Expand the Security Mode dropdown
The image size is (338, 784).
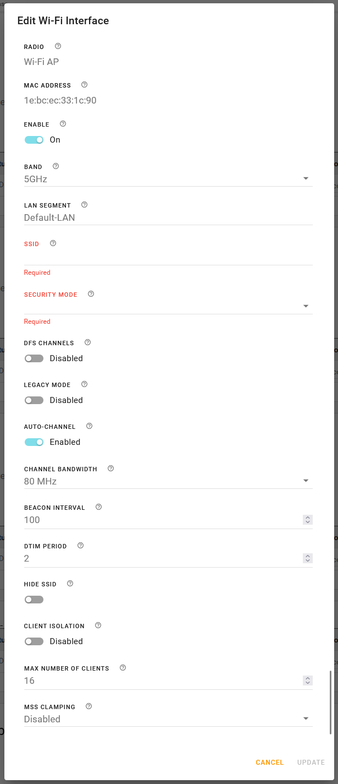(x=168, y=306)
